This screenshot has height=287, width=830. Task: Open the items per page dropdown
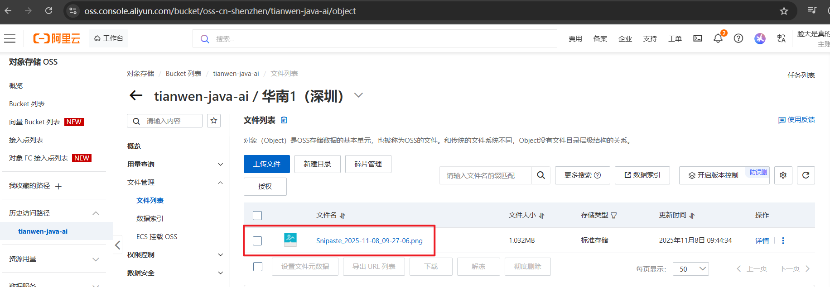tap(691, 269)
